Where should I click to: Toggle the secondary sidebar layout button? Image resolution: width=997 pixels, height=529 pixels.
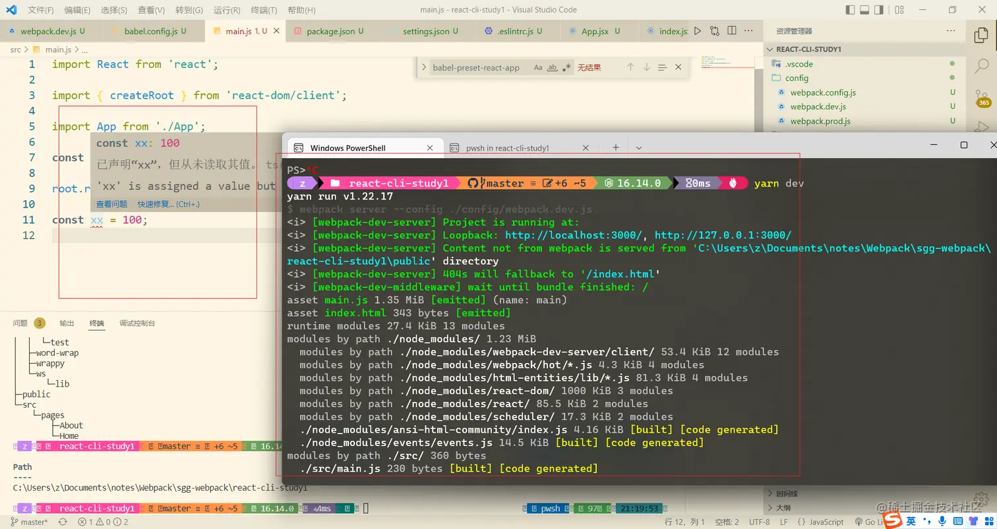879,10
